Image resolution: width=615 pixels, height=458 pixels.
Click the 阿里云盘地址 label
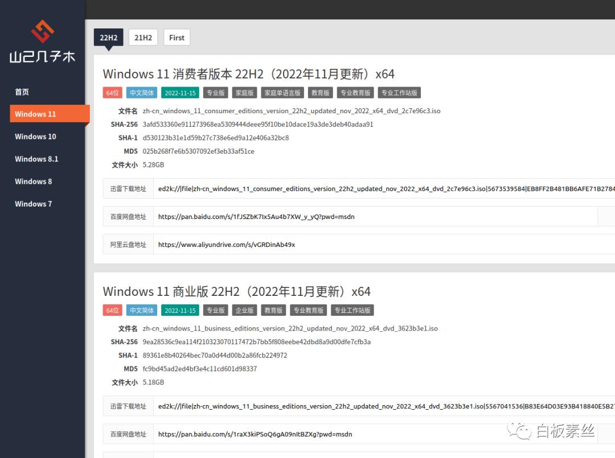[x=128, y=245]
